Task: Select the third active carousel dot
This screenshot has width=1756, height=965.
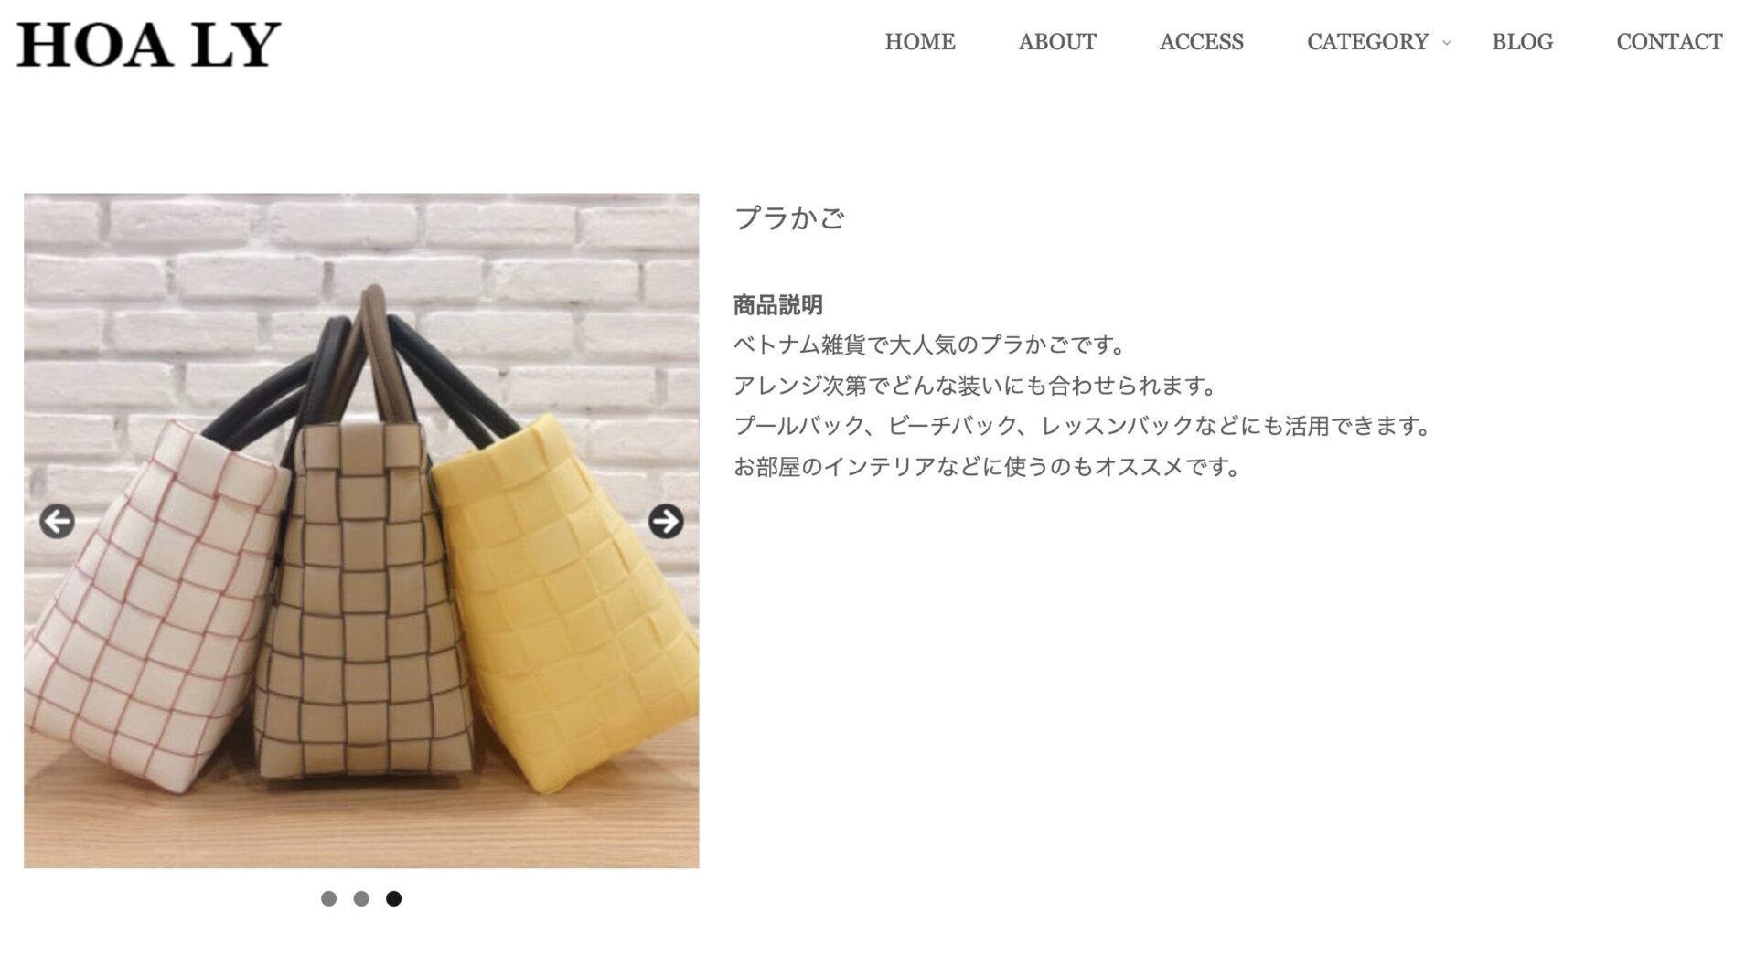Action: (x=393, y=898)
